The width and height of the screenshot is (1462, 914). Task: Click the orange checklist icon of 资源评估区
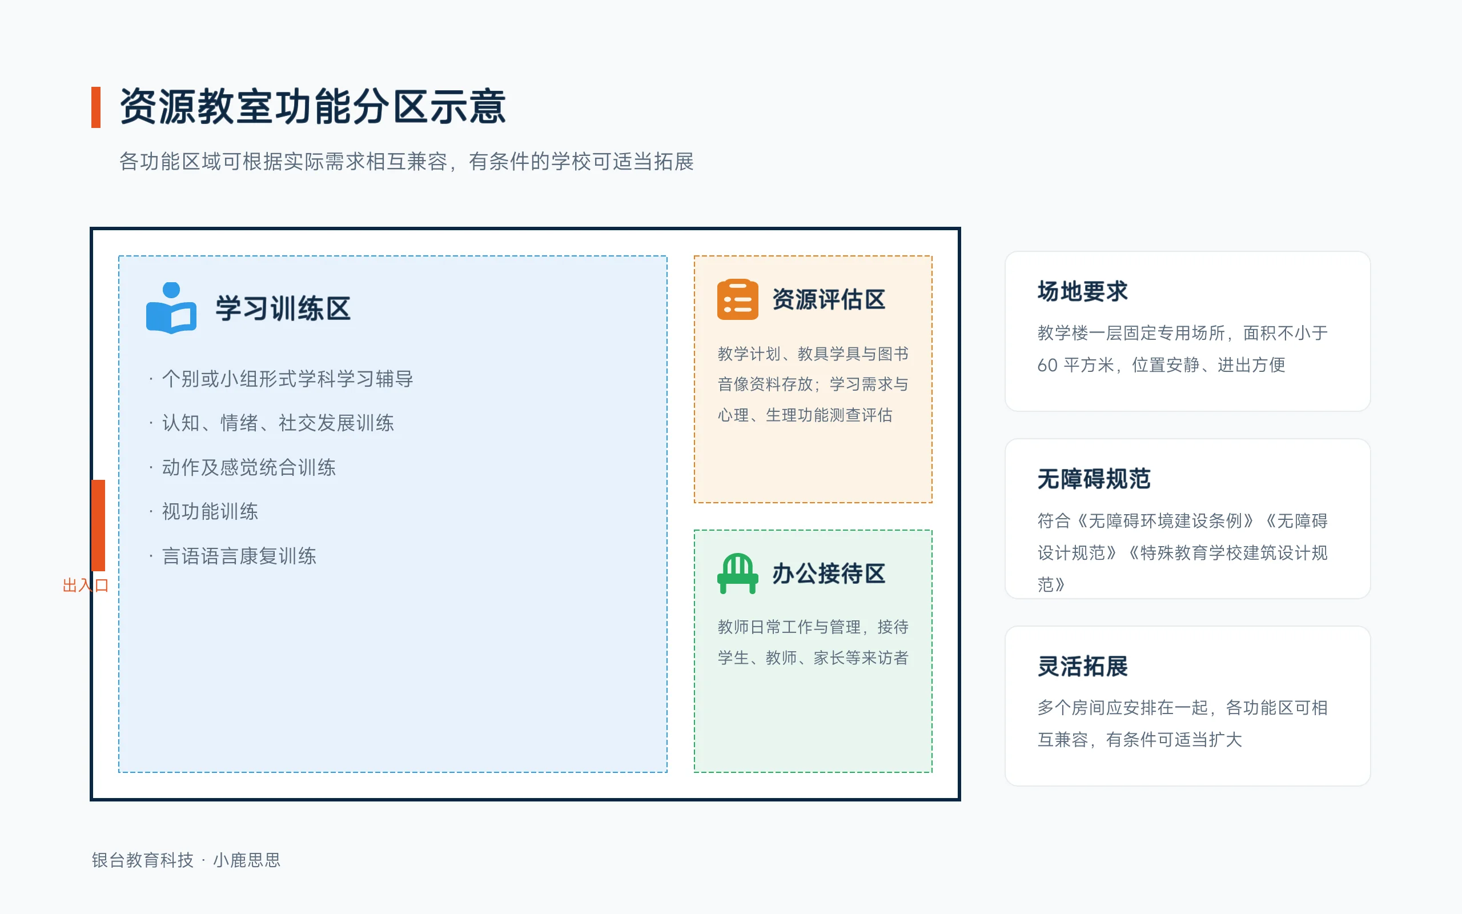738,299
